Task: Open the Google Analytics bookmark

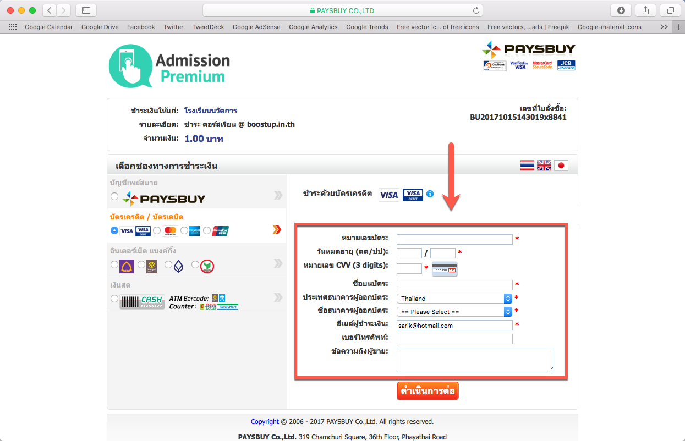Action: [x=313, y=27]
